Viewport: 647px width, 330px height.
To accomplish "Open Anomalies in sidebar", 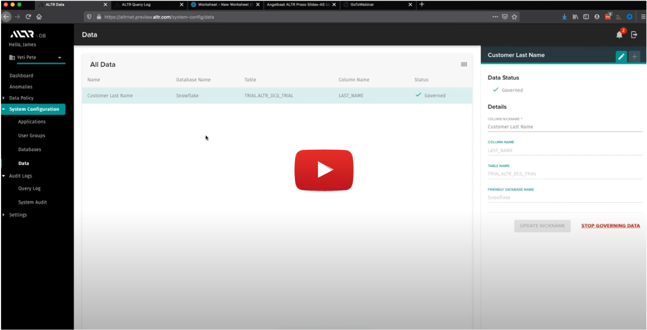I will point(21,87).
